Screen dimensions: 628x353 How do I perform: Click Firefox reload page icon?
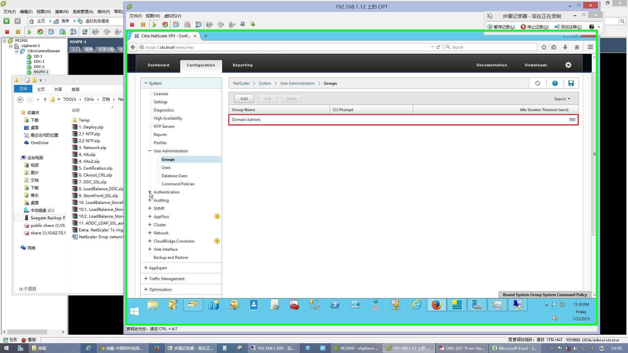[438, 47]
